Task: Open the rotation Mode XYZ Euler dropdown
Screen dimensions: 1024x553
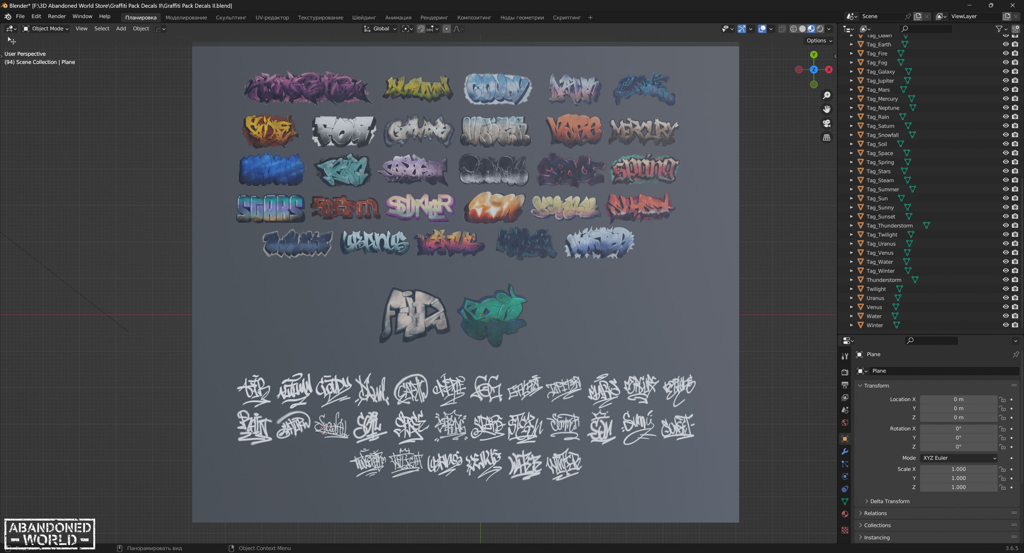Action: click(x=958, y=458)
